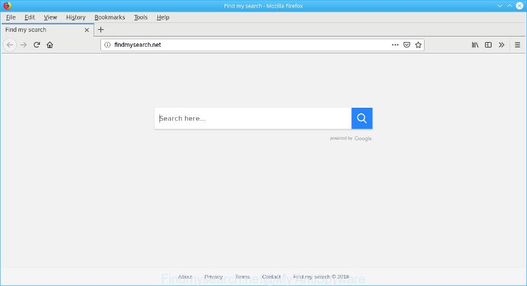Expand more toolbar tools overflow
The height and width of the screenshot is (286, 527).
(x=501, y=45)
